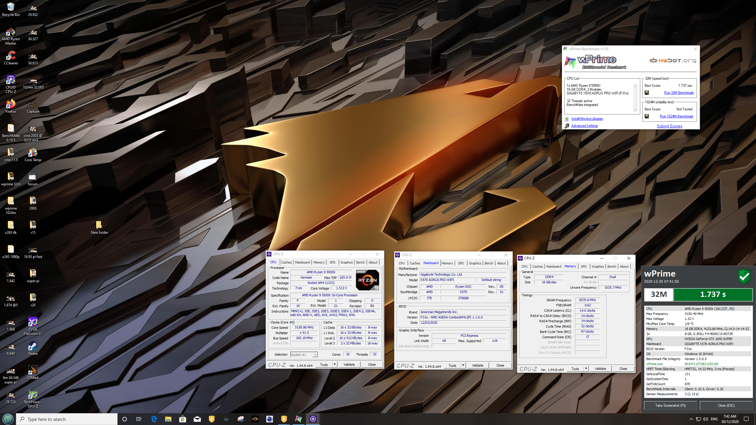This screenshot has width=756, height=425.
Task: Click Validate in CPU-Z CPU window
Action: click(349, 364)
